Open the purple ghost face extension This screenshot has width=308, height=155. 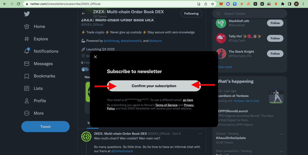coord(228,4)
